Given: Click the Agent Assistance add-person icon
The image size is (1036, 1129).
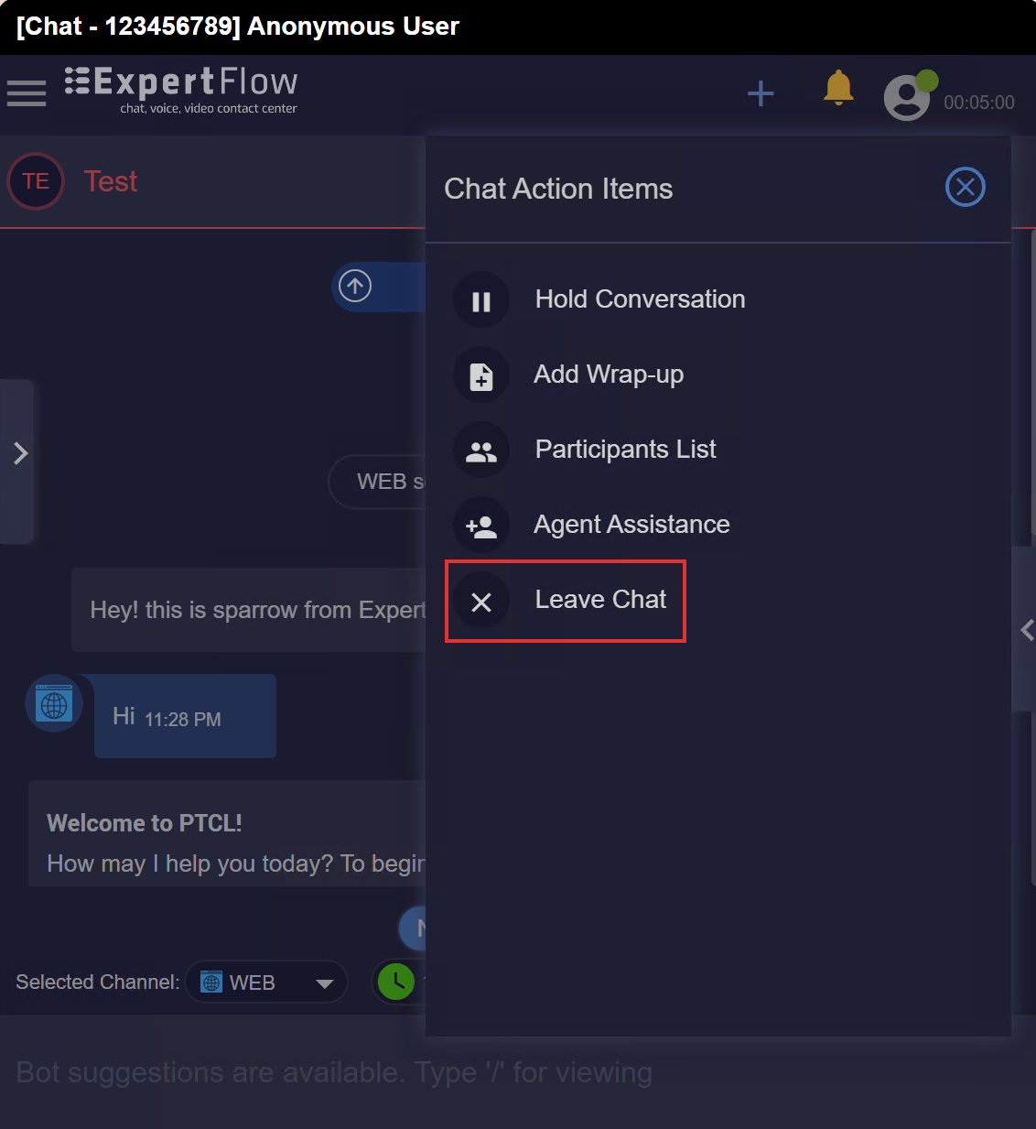Looking at the screenshot, I should point(481,526).
